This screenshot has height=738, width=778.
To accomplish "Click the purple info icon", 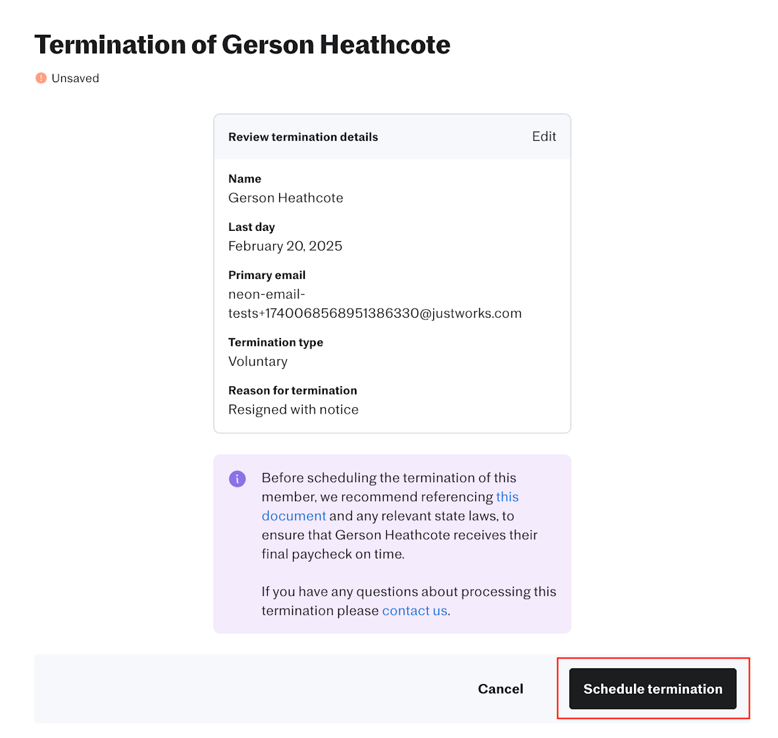I will coord(237,479).
